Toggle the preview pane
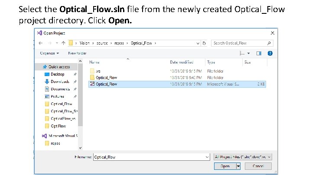Screen dimensions: 312x175 (x=259, y=53)
